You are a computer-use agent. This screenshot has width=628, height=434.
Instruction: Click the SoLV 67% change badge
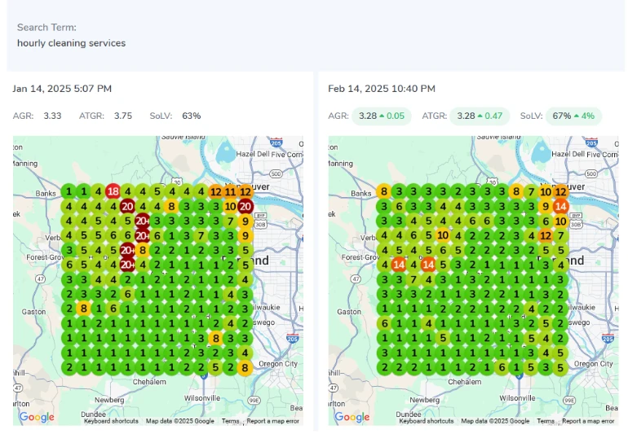coord(573,116)
